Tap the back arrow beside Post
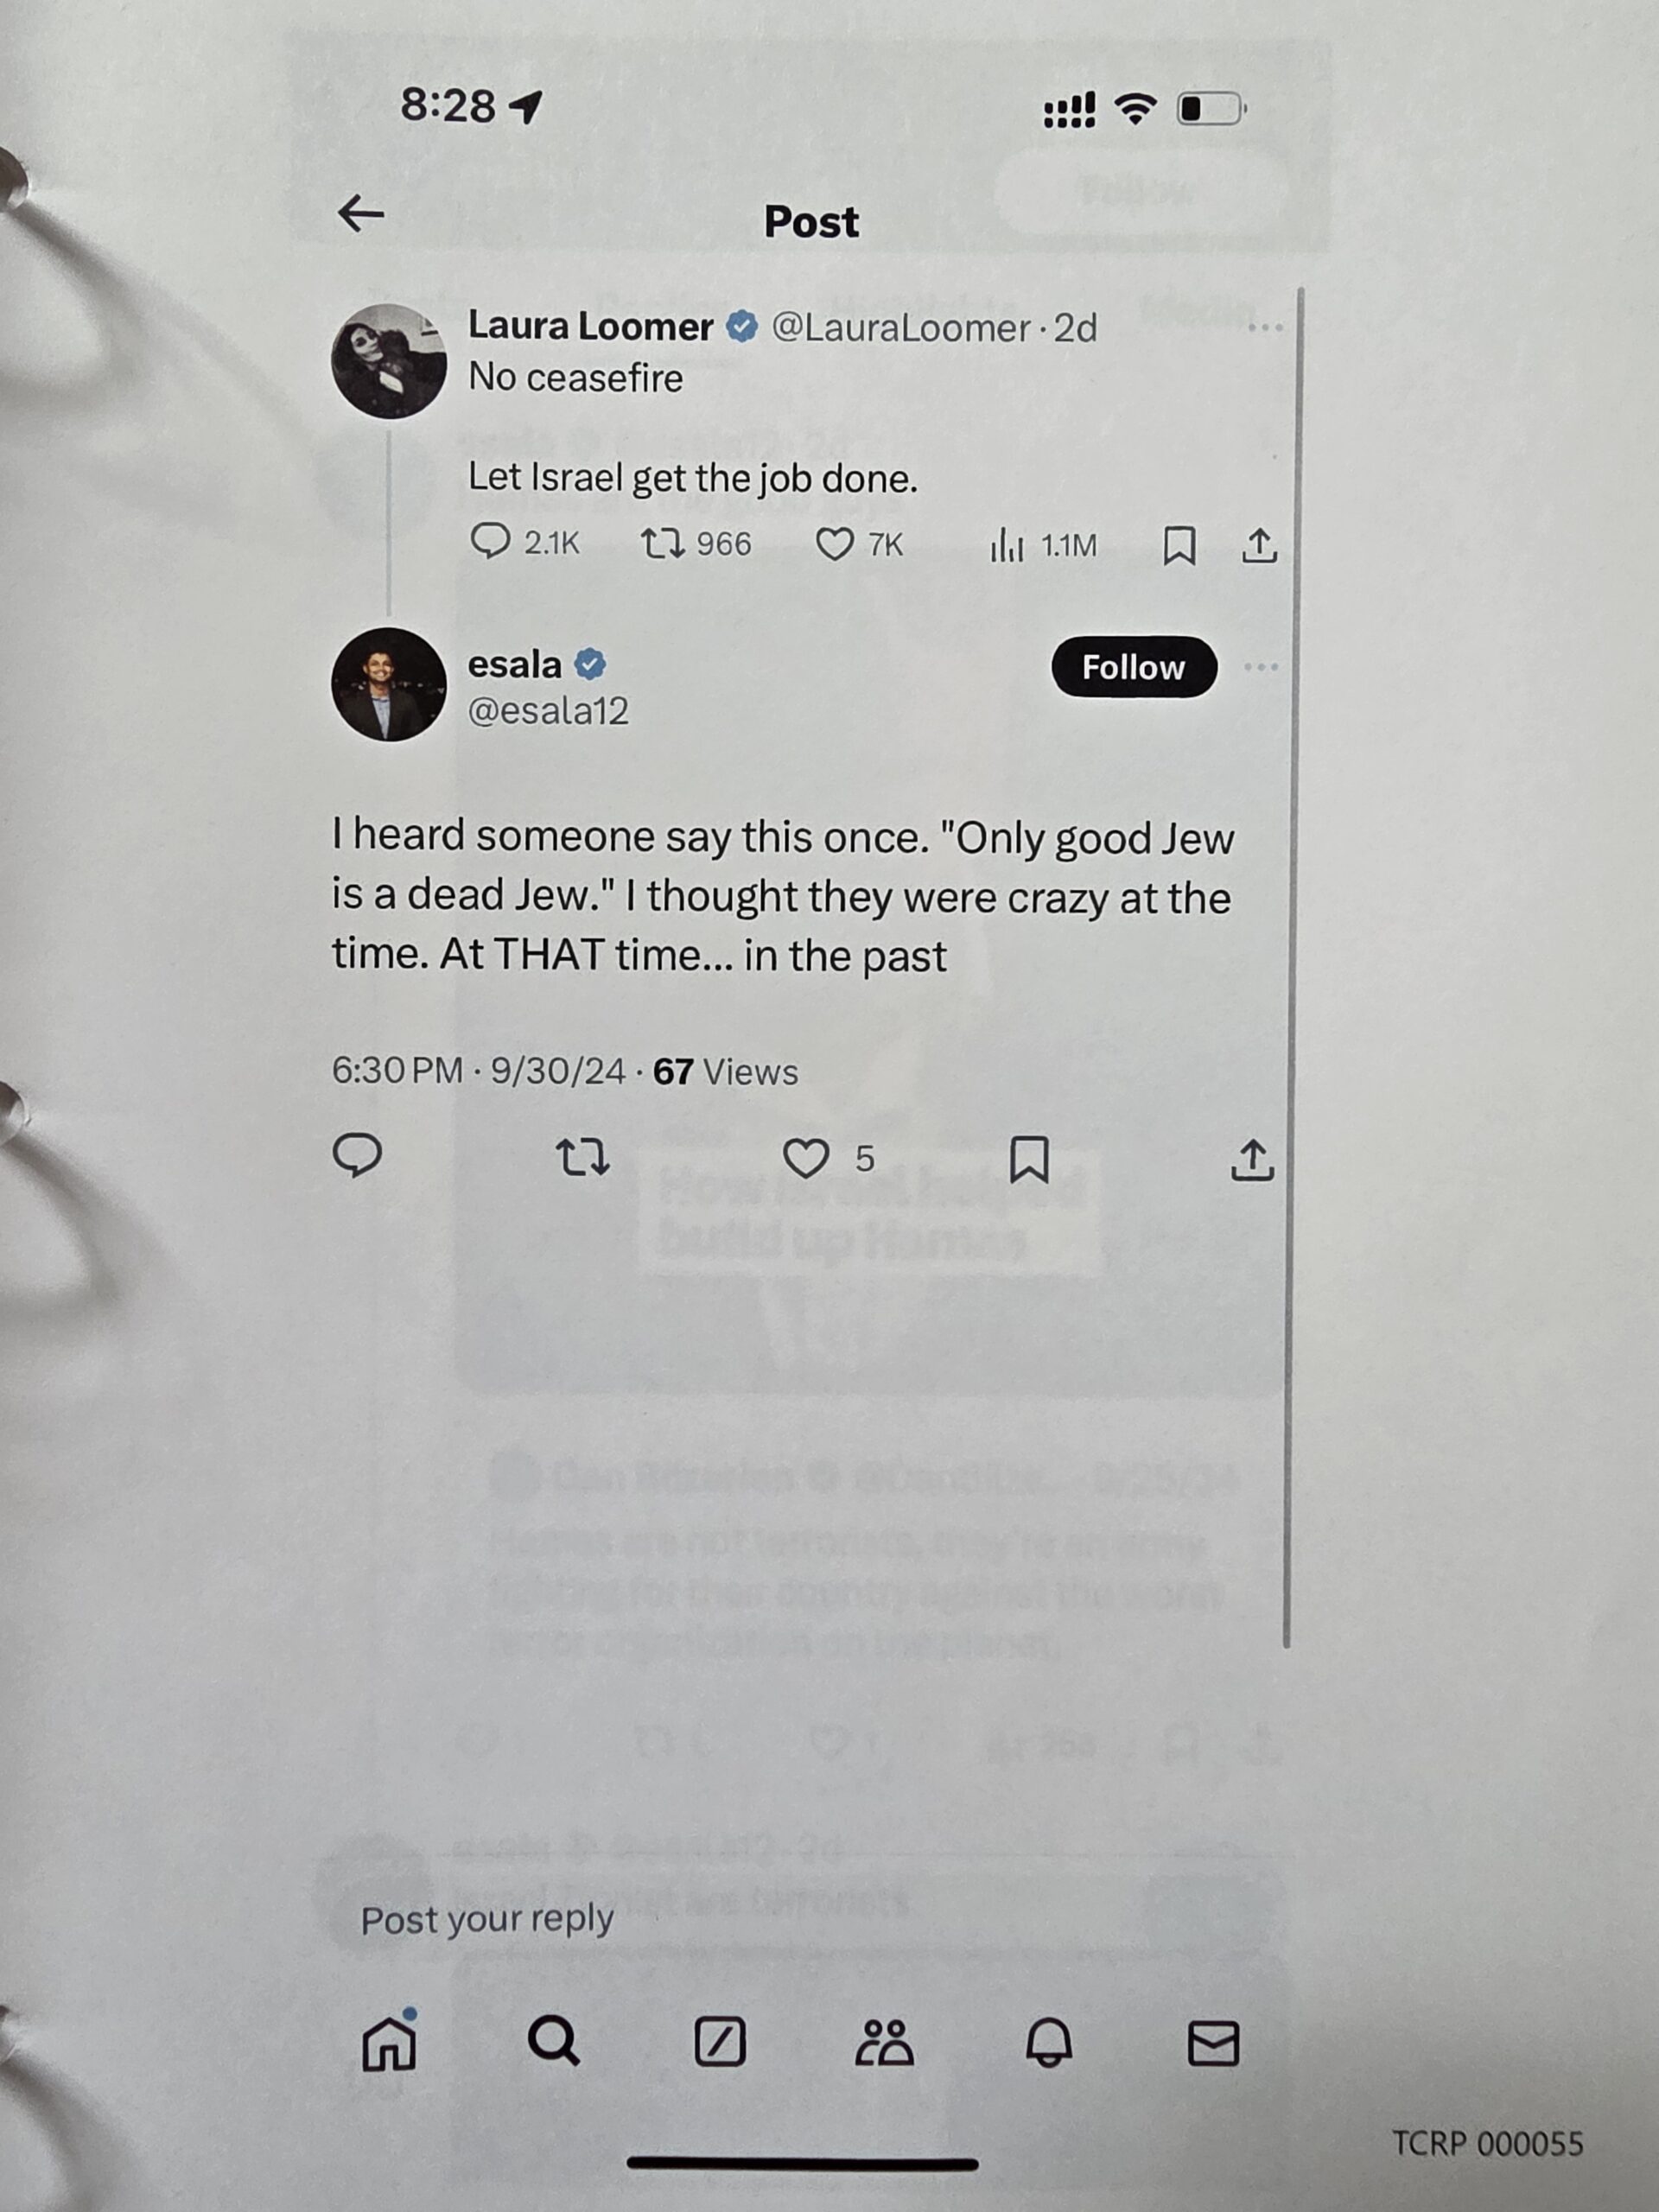Viewport: 1659px width, 2212px height. (361, 213)
